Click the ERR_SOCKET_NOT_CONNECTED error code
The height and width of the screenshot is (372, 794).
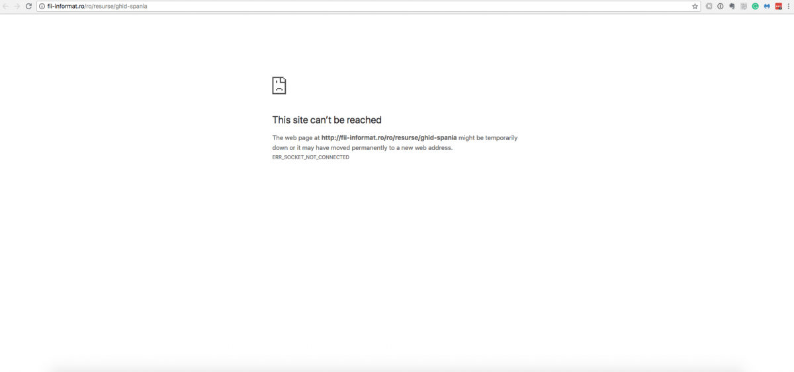pos(310,157)
